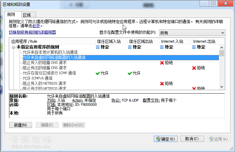Screen dimensions: 235x152
Task: Click the 取消(C) button
Action: click(x=192, y=139)
